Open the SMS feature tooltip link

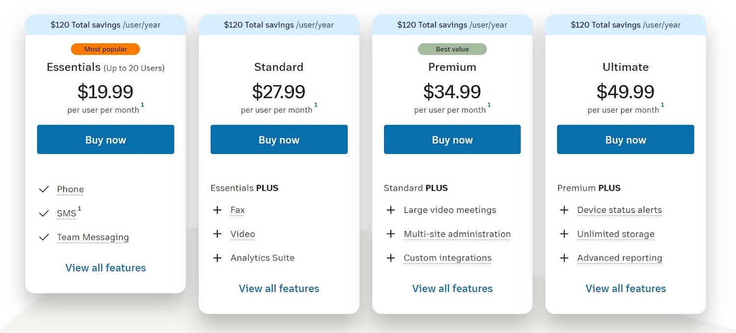pyautogui.click(x=67, y=213)
